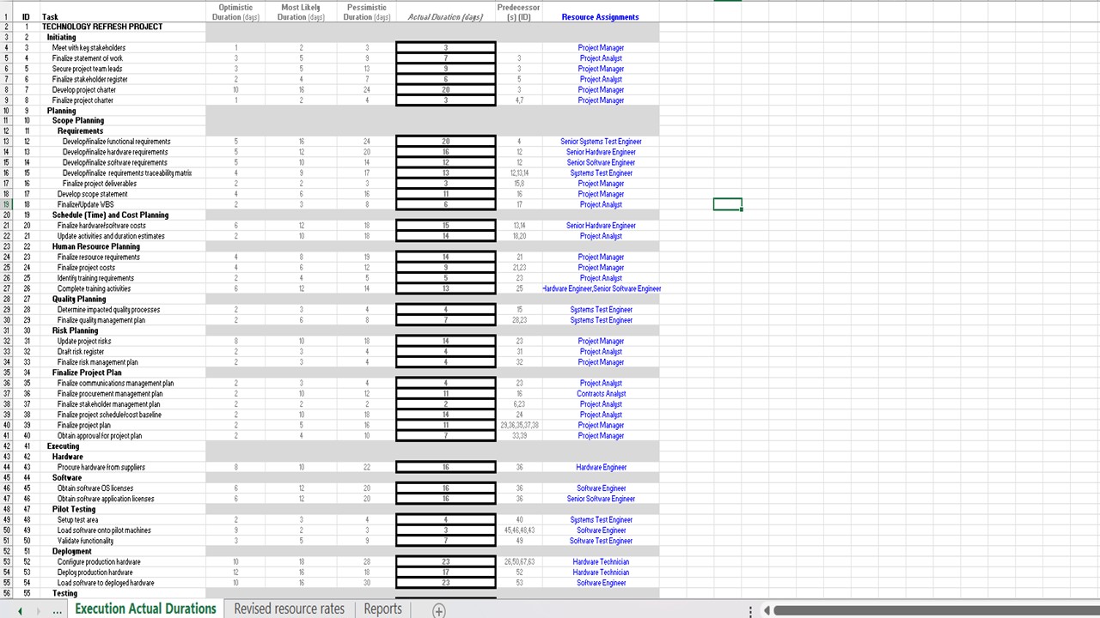Select Finalize hardware/software costs task

click(101, 226)
